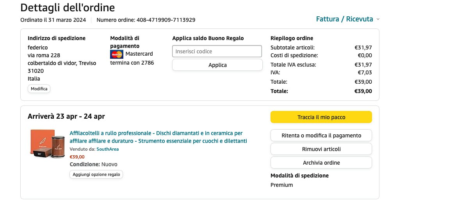Click the Premium shipping method text

281,185
